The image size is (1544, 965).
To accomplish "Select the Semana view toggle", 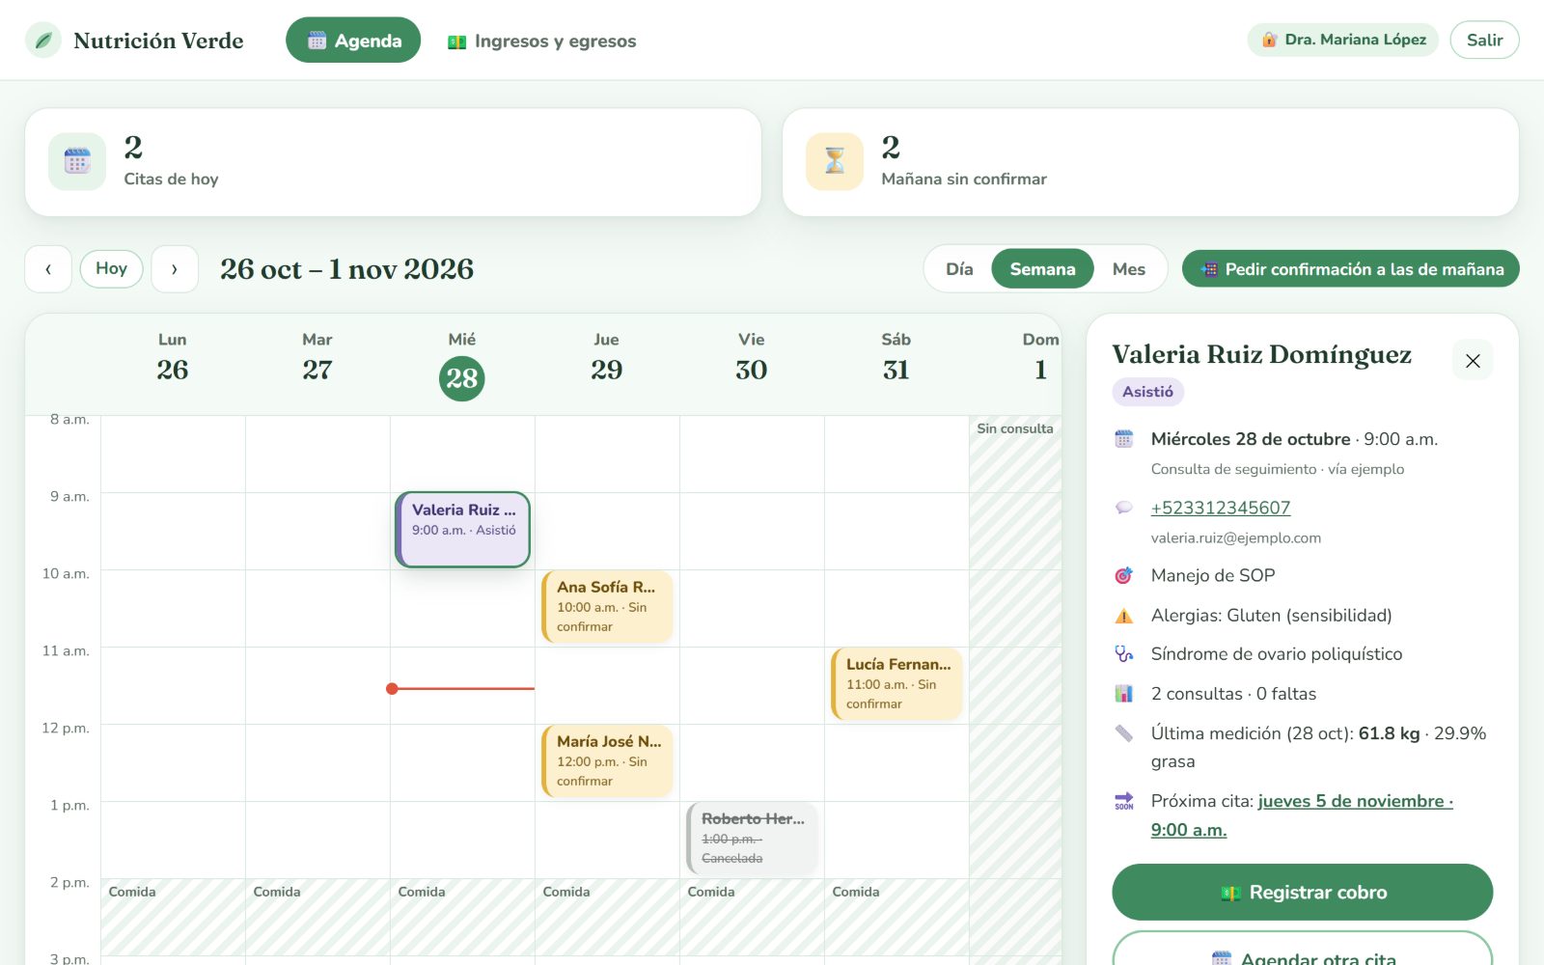I will (1042, 269).
